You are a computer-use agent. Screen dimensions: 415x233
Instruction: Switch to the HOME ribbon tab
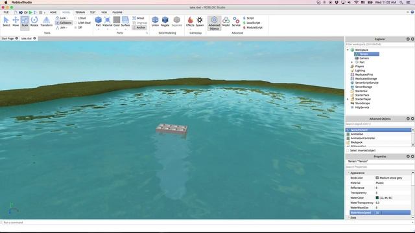(x=53, y=12)
